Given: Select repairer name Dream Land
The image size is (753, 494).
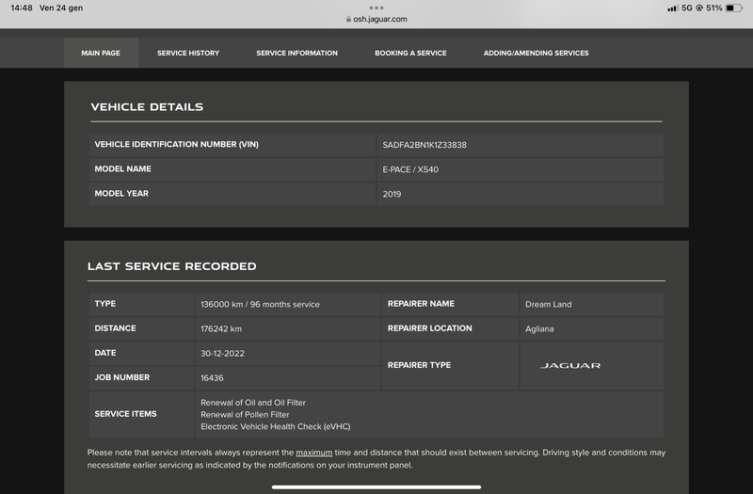Looking at the screenshot, I should (549, 304).
